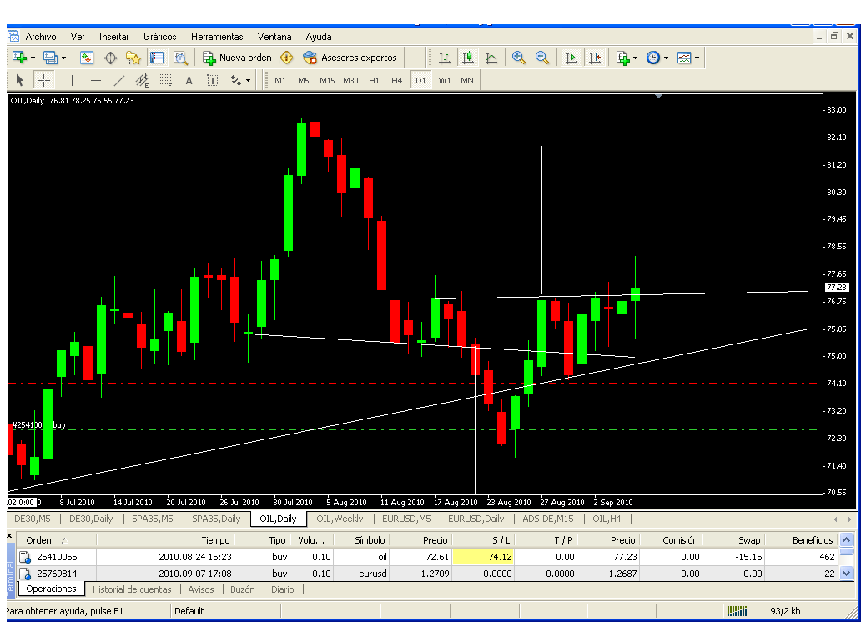The height and width of the screenshot is (622, 861).
Task: Expand the Profiles dropdown arrow
Action: coord(63,58)
